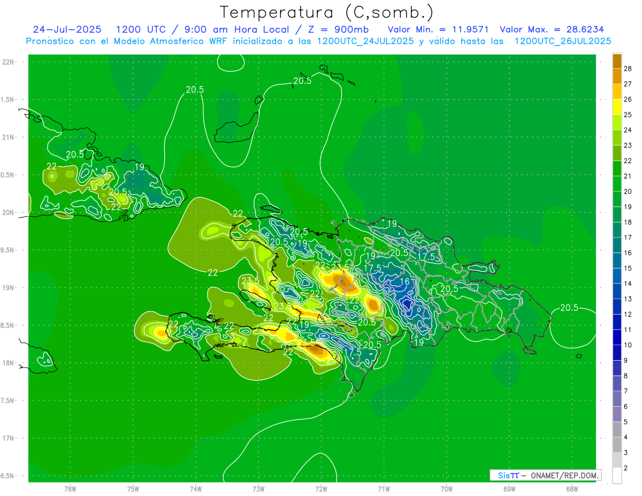The image size is (642, 496).
Task: Click the '1200UTC_24JUL2025' initialization timestamp
Action: [x=365, y=41]
